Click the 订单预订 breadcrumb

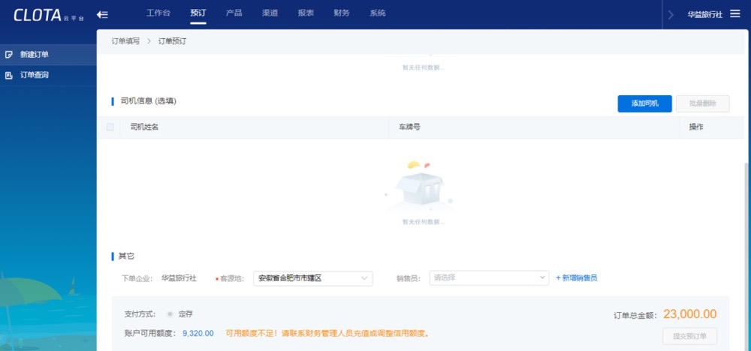(x=173, y=41)
